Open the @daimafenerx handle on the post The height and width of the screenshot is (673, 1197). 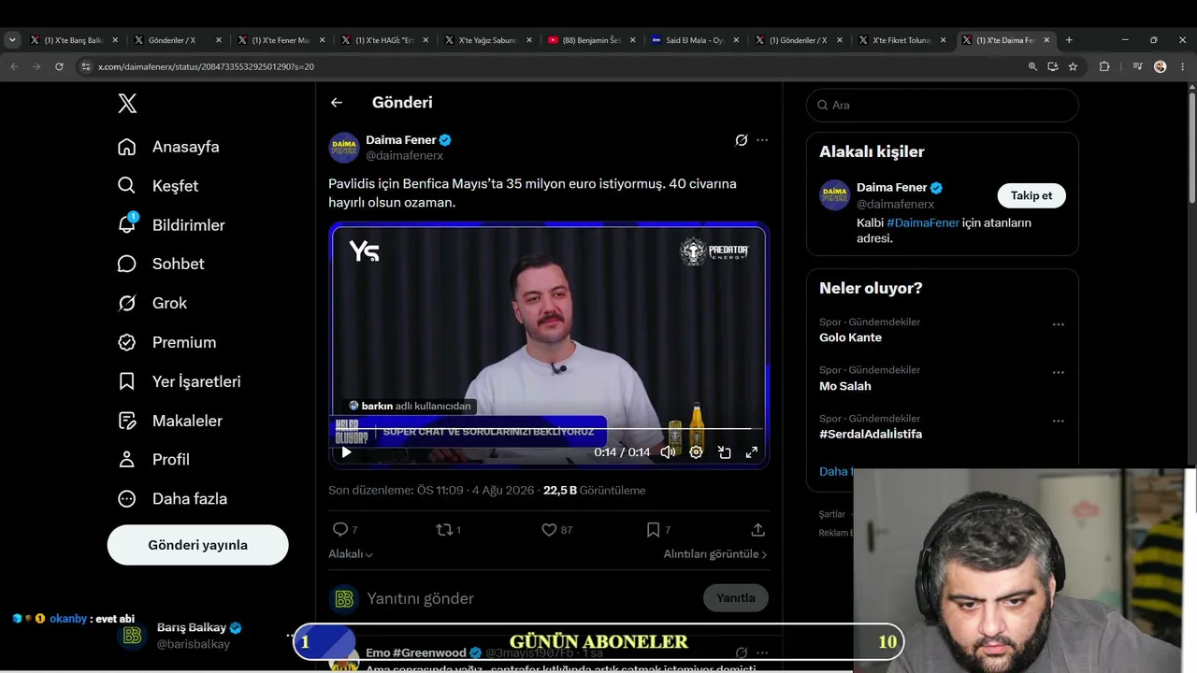pos(404,156)
